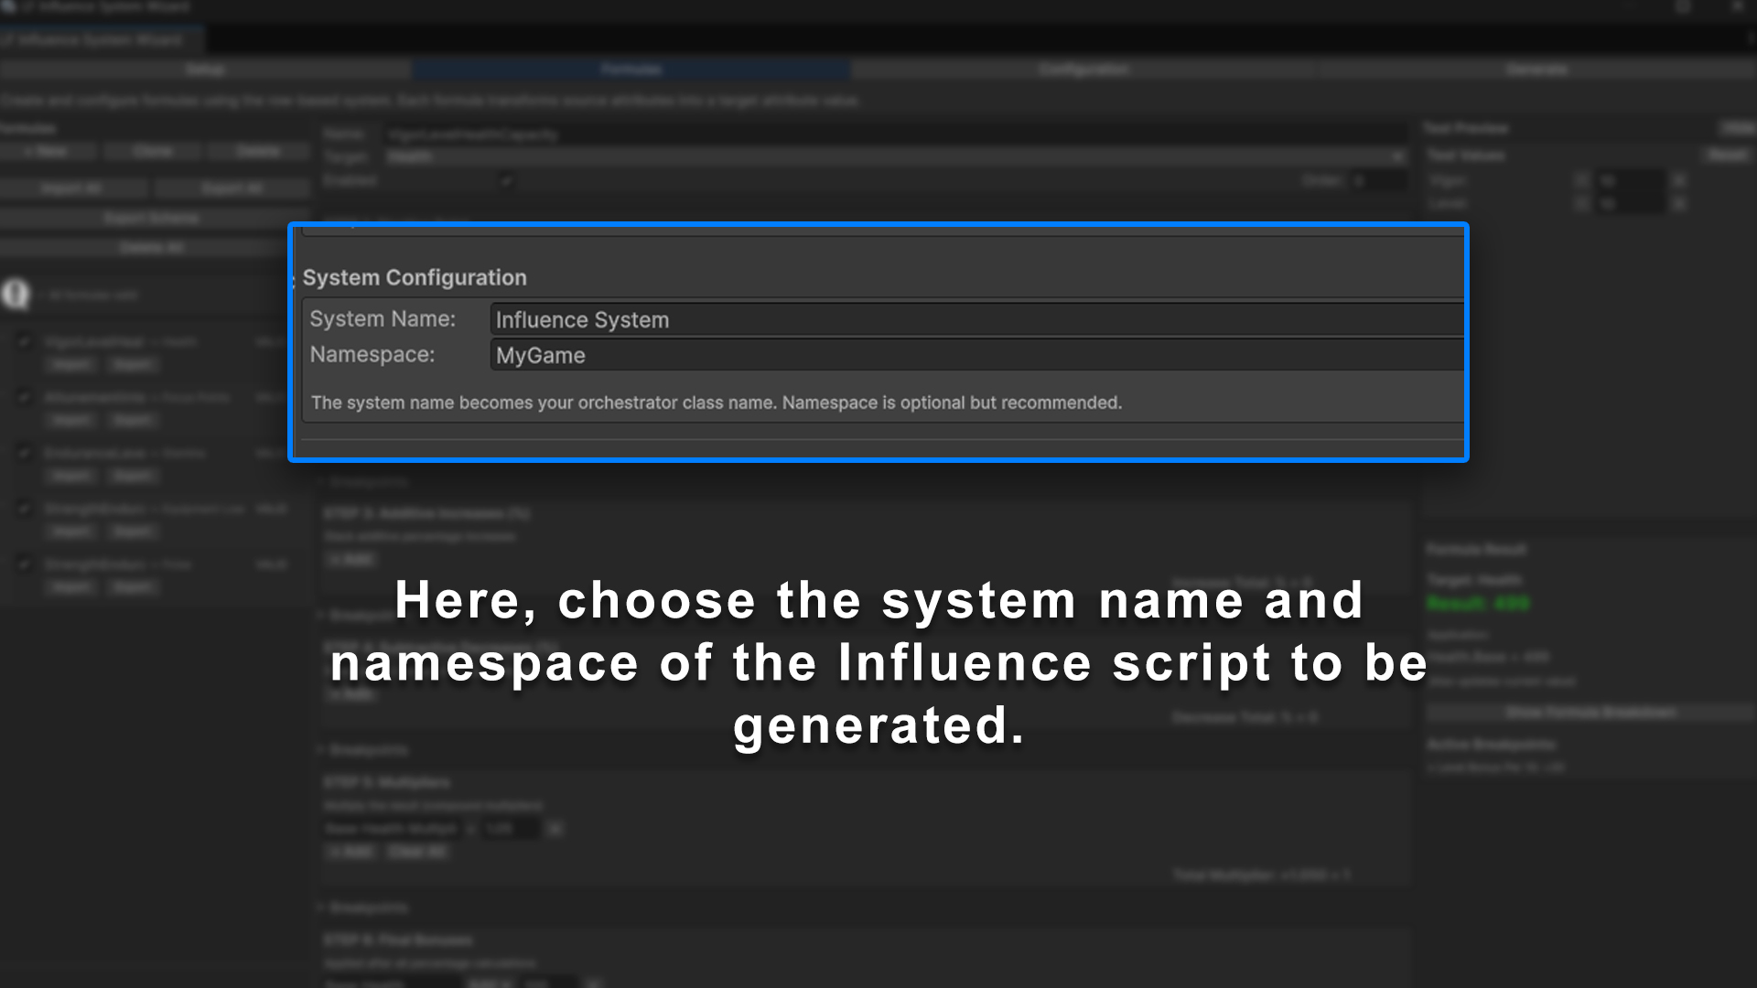Image resolution: width=1757 pixels, height=988 pixels.
Task: Click the stepper arrow beside the Vigor test value
Action: 1679,180
